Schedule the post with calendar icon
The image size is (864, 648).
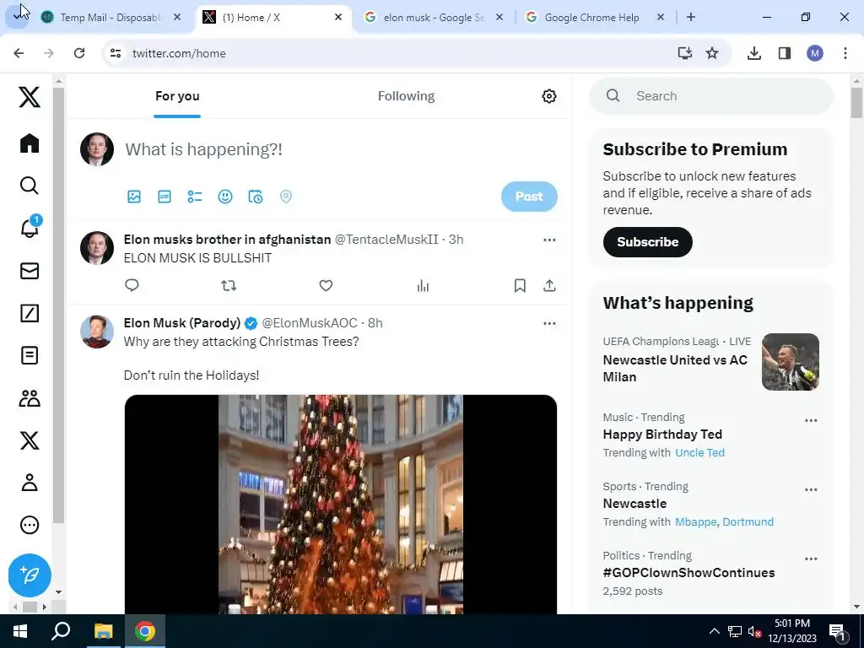coord(255,197)
